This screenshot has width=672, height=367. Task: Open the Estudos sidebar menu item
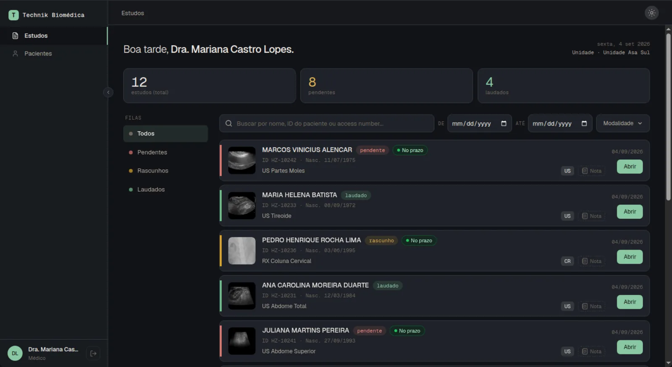click(54, 36)
